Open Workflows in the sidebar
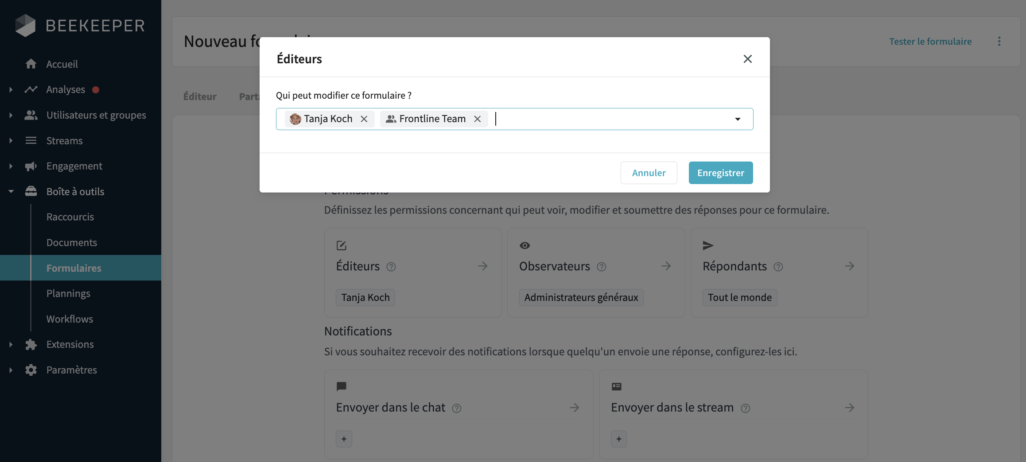This screenshot has height=462, width=1026. coord(70,319)
